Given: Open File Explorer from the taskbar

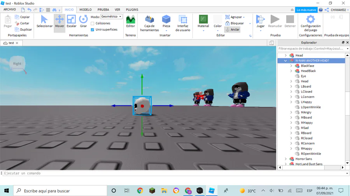Looking at the screenshot, I should [164, 191].
